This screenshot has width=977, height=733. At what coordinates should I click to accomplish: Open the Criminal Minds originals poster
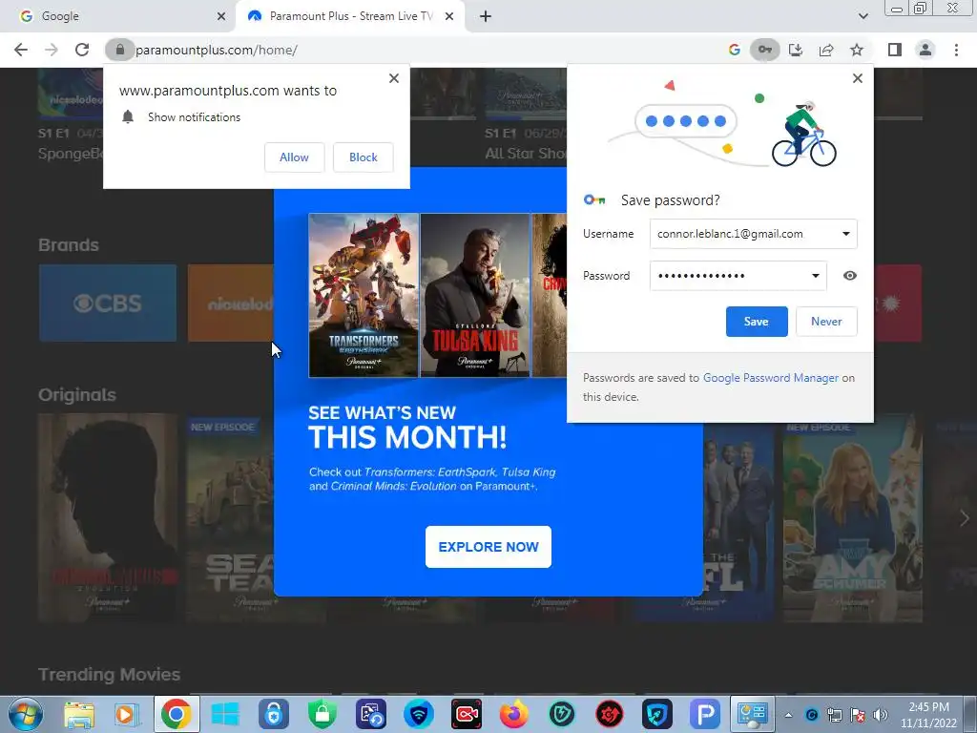tap(108, 518)
